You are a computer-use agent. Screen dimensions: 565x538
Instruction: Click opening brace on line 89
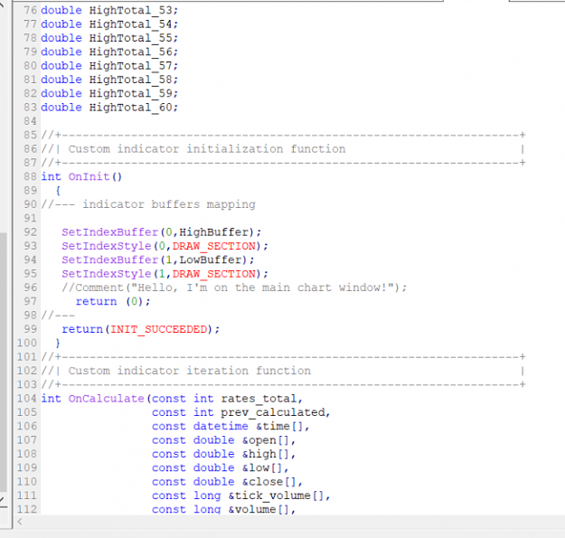58,191
